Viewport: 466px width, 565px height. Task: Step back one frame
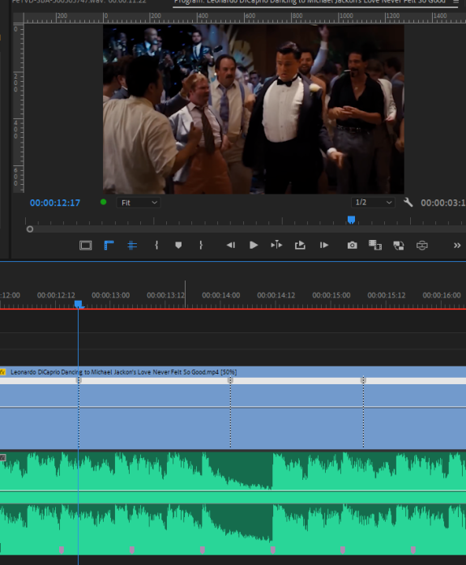tap(231, 246)
